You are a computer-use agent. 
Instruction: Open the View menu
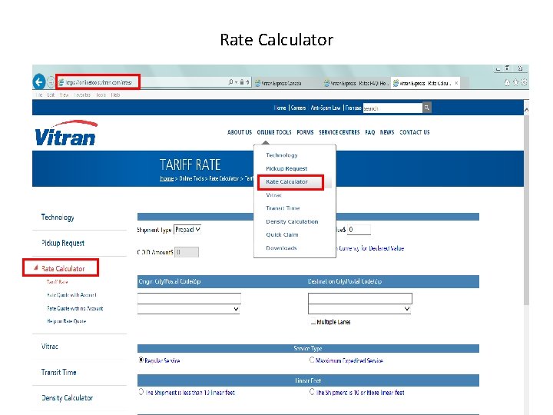pos(64,95)
